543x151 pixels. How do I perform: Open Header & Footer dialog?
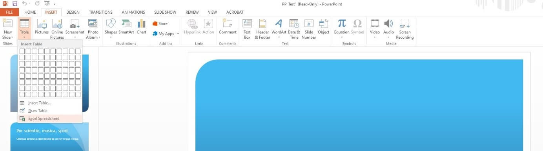pyautogui.click(x=262, y=29)
